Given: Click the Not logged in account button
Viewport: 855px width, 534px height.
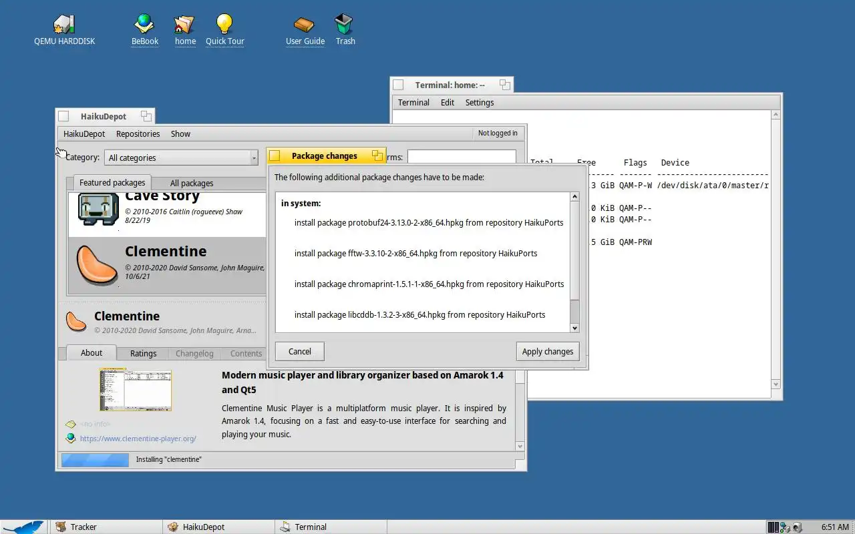Looking at the screenshot, I should point(498,133).
